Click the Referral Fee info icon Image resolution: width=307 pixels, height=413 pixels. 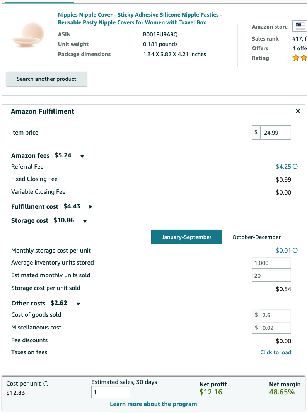pos(295,166)
